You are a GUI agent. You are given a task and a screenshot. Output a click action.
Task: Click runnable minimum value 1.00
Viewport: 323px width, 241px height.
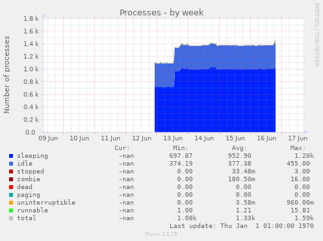coord(185,210)
